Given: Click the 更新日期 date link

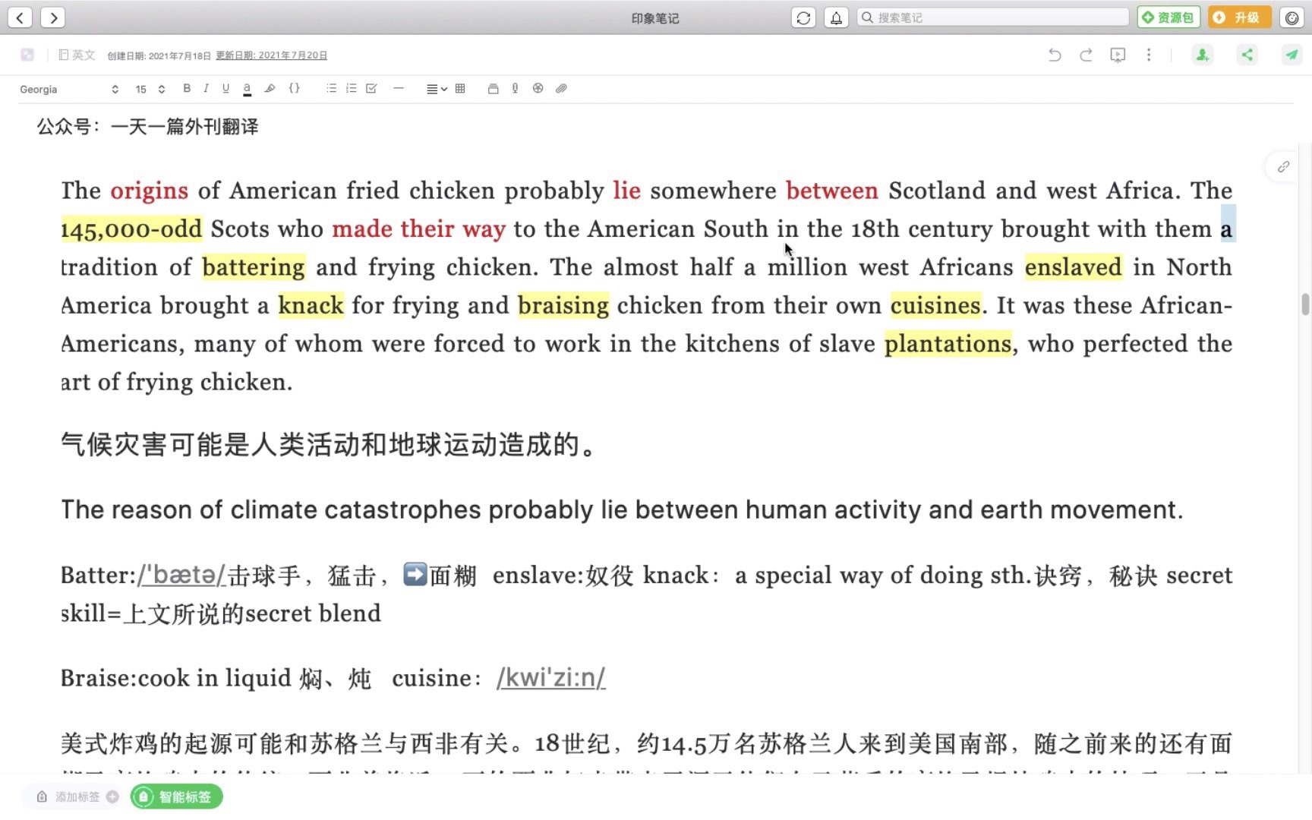Looking at the screenshot, I should 271,55.
